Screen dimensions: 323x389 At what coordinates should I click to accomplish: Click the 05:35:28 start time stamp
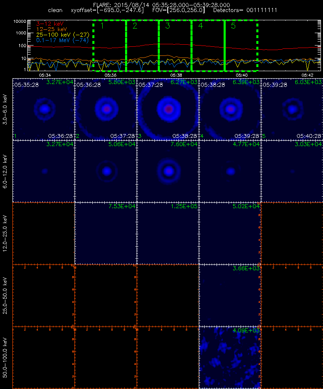coord(27,85)
